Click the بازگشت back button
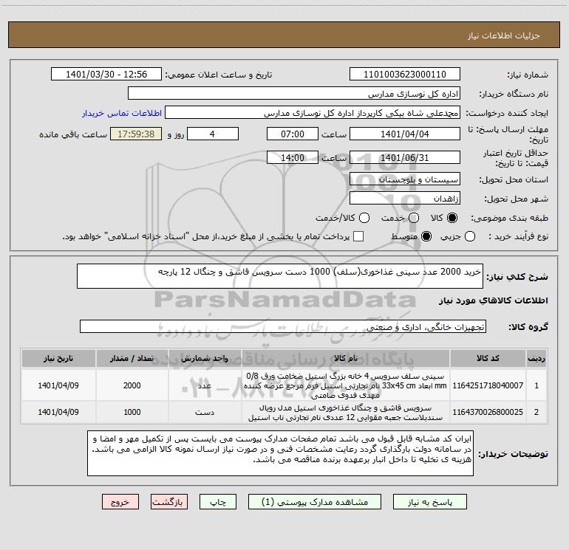The image size is (569, 550). pyautogui.click(x=169, y=502)
